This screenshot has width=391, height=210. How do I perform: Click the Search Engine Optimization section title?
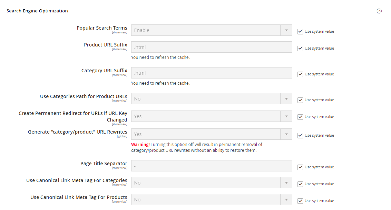[37, 11]
